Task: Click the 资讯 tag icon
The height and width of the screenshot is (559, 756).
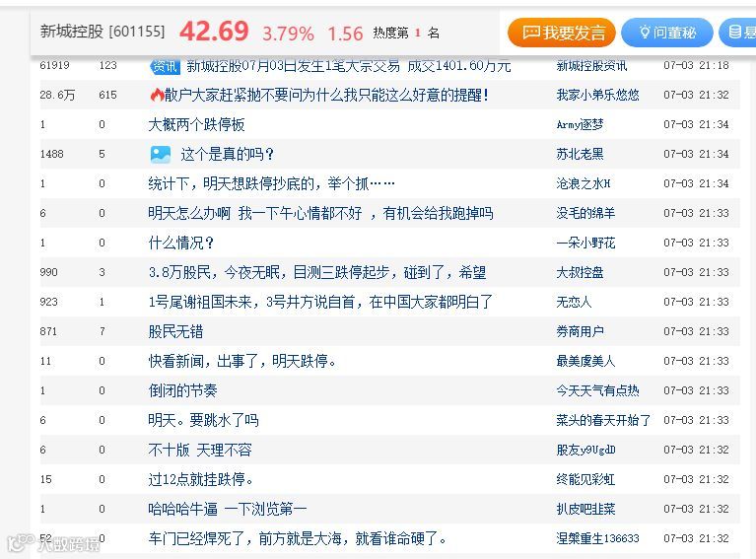Action: tap(165, 67)
